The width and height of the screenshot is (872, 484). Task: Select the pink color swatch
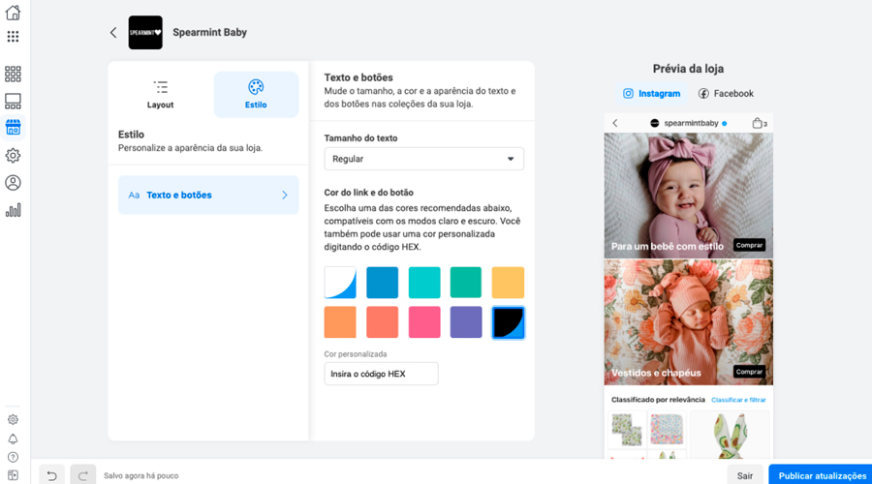(424, 321)
